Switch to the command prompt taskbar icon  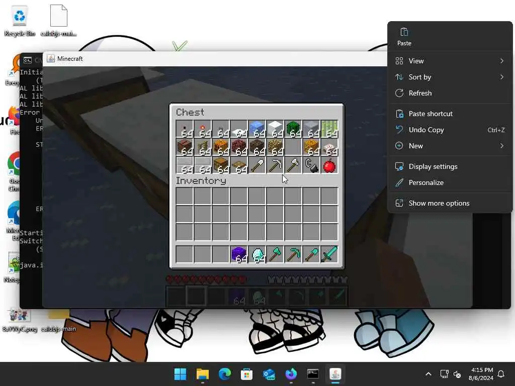[x=313, y=374]
